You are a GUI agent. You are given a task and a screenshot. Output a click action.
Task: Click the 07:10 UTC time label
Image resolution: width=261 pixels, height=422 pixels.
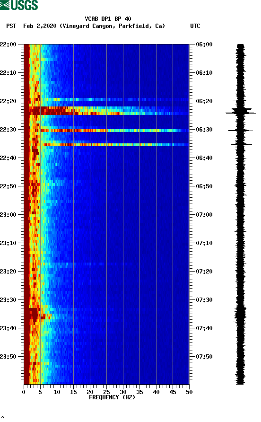(x=204, y=243)
